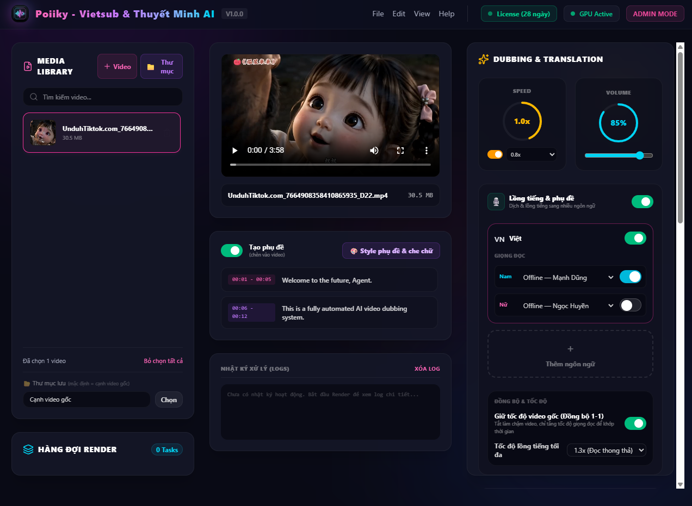
Task: Click the video progress bar
Action: (x=330, y=164)
